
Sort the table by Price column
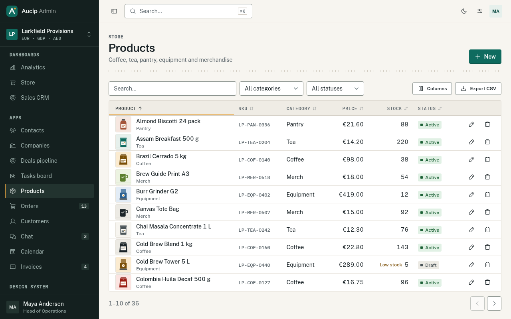coord(353,108)
